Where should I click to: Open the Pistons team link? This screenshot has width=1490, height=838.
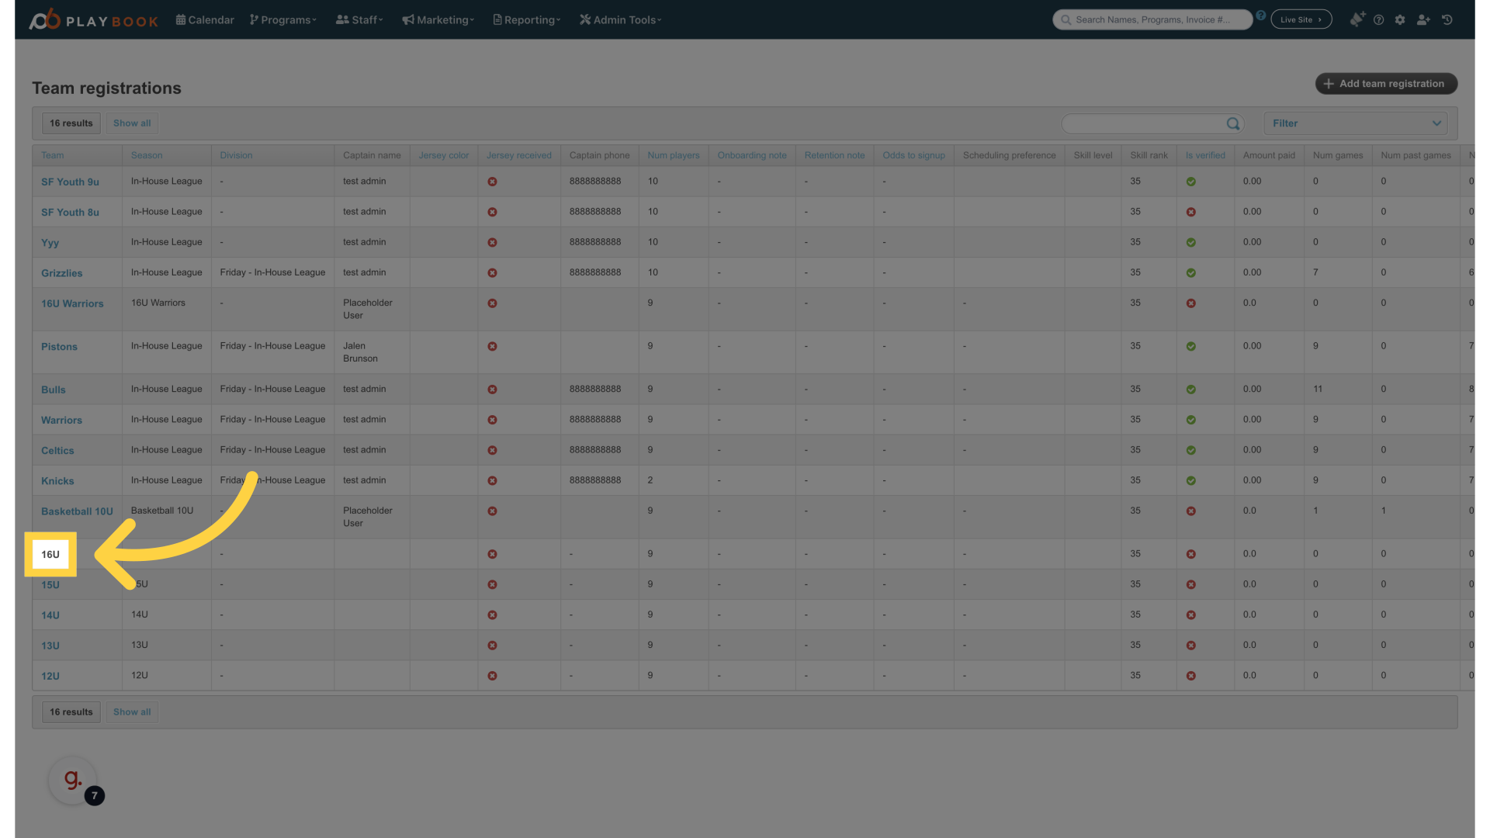[59, 347]
